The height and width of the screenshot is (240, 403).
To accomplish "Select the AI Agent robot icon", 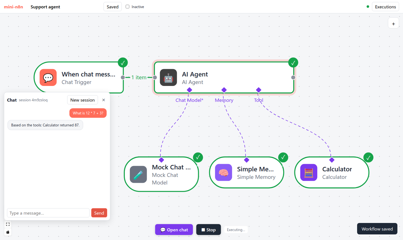I will (168, 77).
